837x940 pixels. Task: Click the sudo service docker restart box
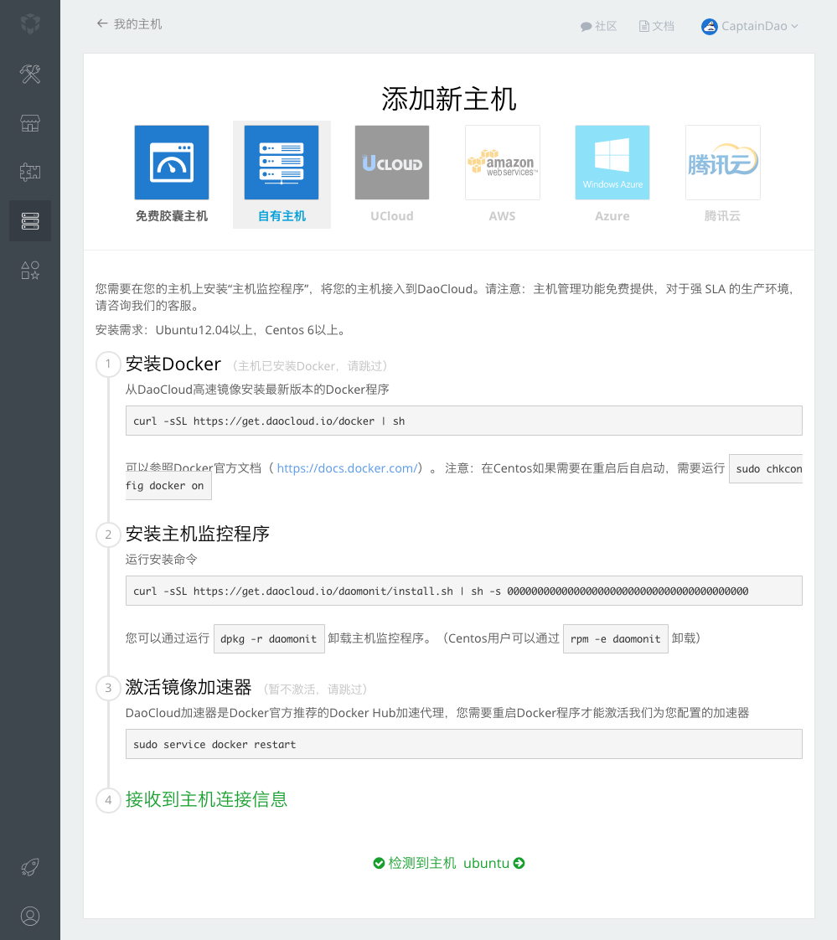pyautogui.click(x=463, y=745)
